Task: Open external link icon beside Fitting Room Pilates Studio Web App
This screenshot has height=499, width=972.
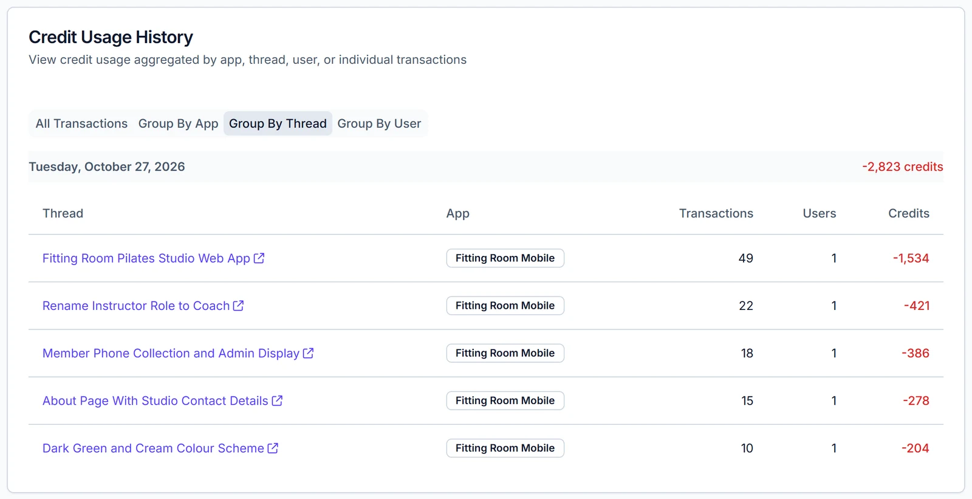Action: [259, 258]
